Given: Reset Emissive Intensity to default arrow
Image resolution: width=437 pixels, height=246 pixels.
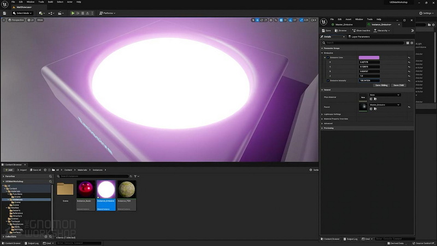Looking at the screenshot, I should pos(409,80).
